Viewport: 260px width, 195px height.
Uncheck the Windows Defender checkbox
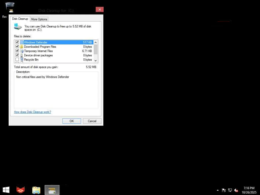(17, 42)
